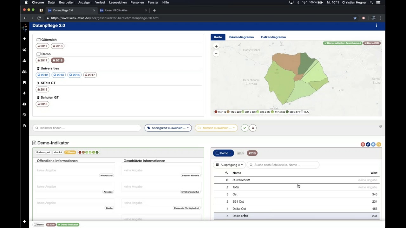Open the 'Schlagwort auswählen' dropdown
The height and width of the screenshot is (228, 406).
pyautogui.click(x=168, y=128)
